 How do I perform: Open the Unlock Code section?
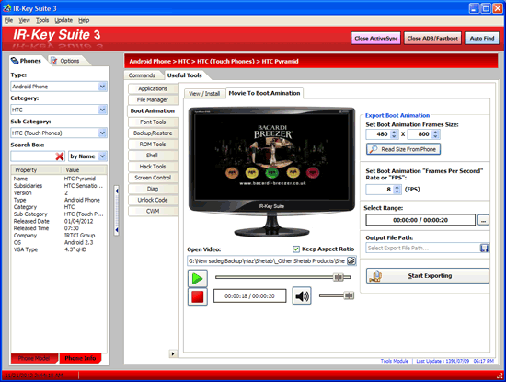[x=153, y=200]
